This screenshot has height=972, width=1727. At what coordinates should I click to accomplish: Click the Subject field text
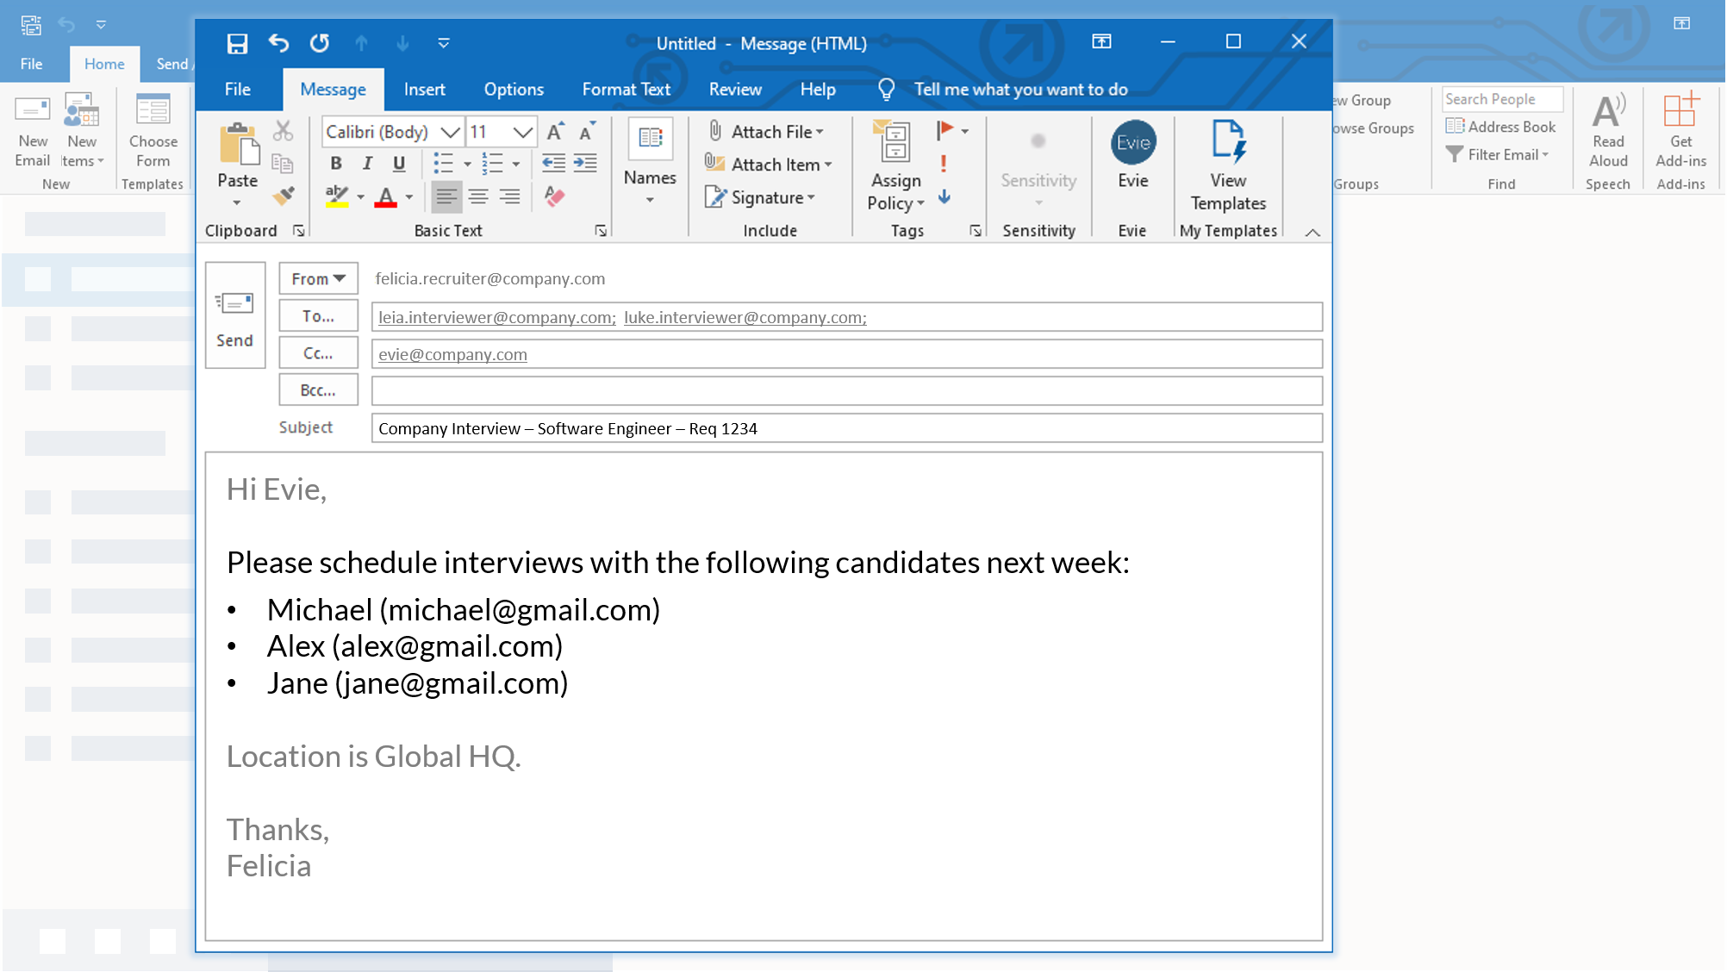[567, 428]
